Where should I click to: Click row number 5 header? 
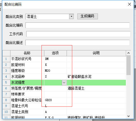coord(6,83)
